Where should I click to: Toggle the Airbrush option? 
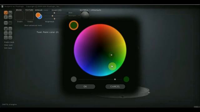39,10
